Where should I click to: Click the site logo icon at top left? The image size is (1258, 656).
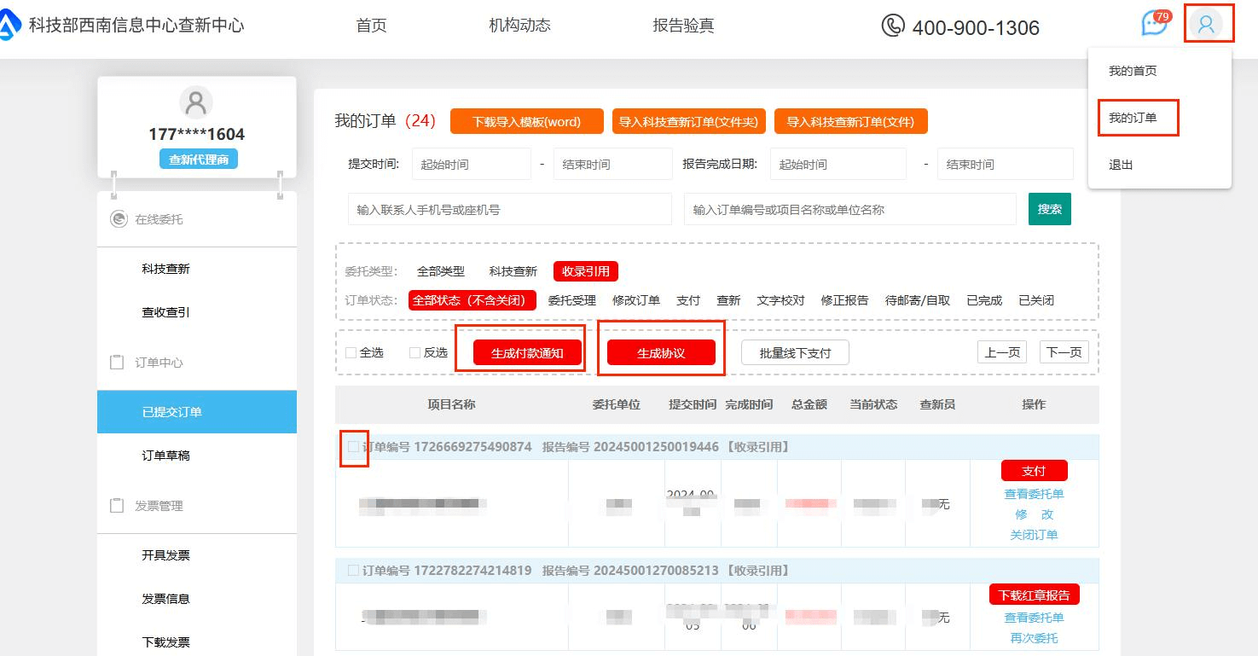tap(9, 26)
